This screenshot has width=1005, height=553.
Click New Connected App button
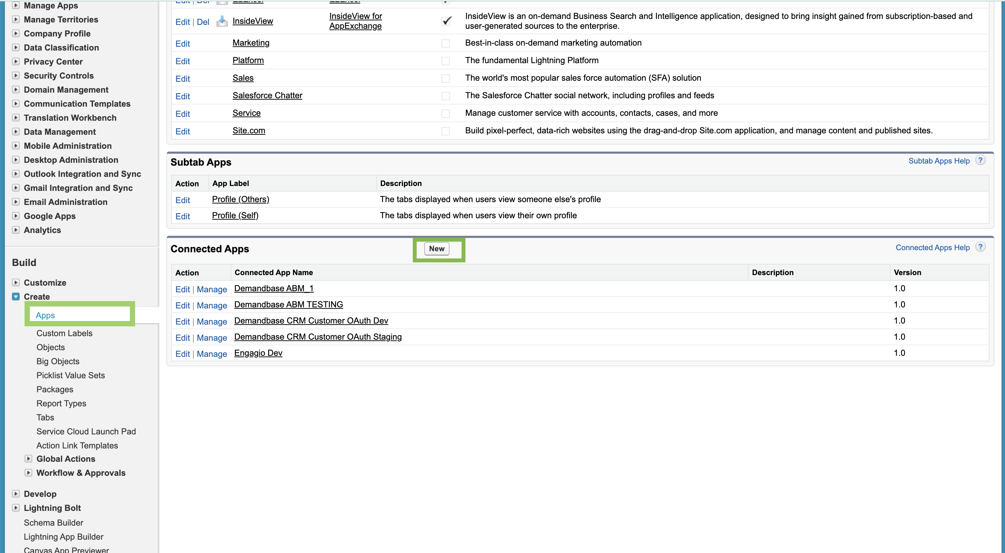437,249
